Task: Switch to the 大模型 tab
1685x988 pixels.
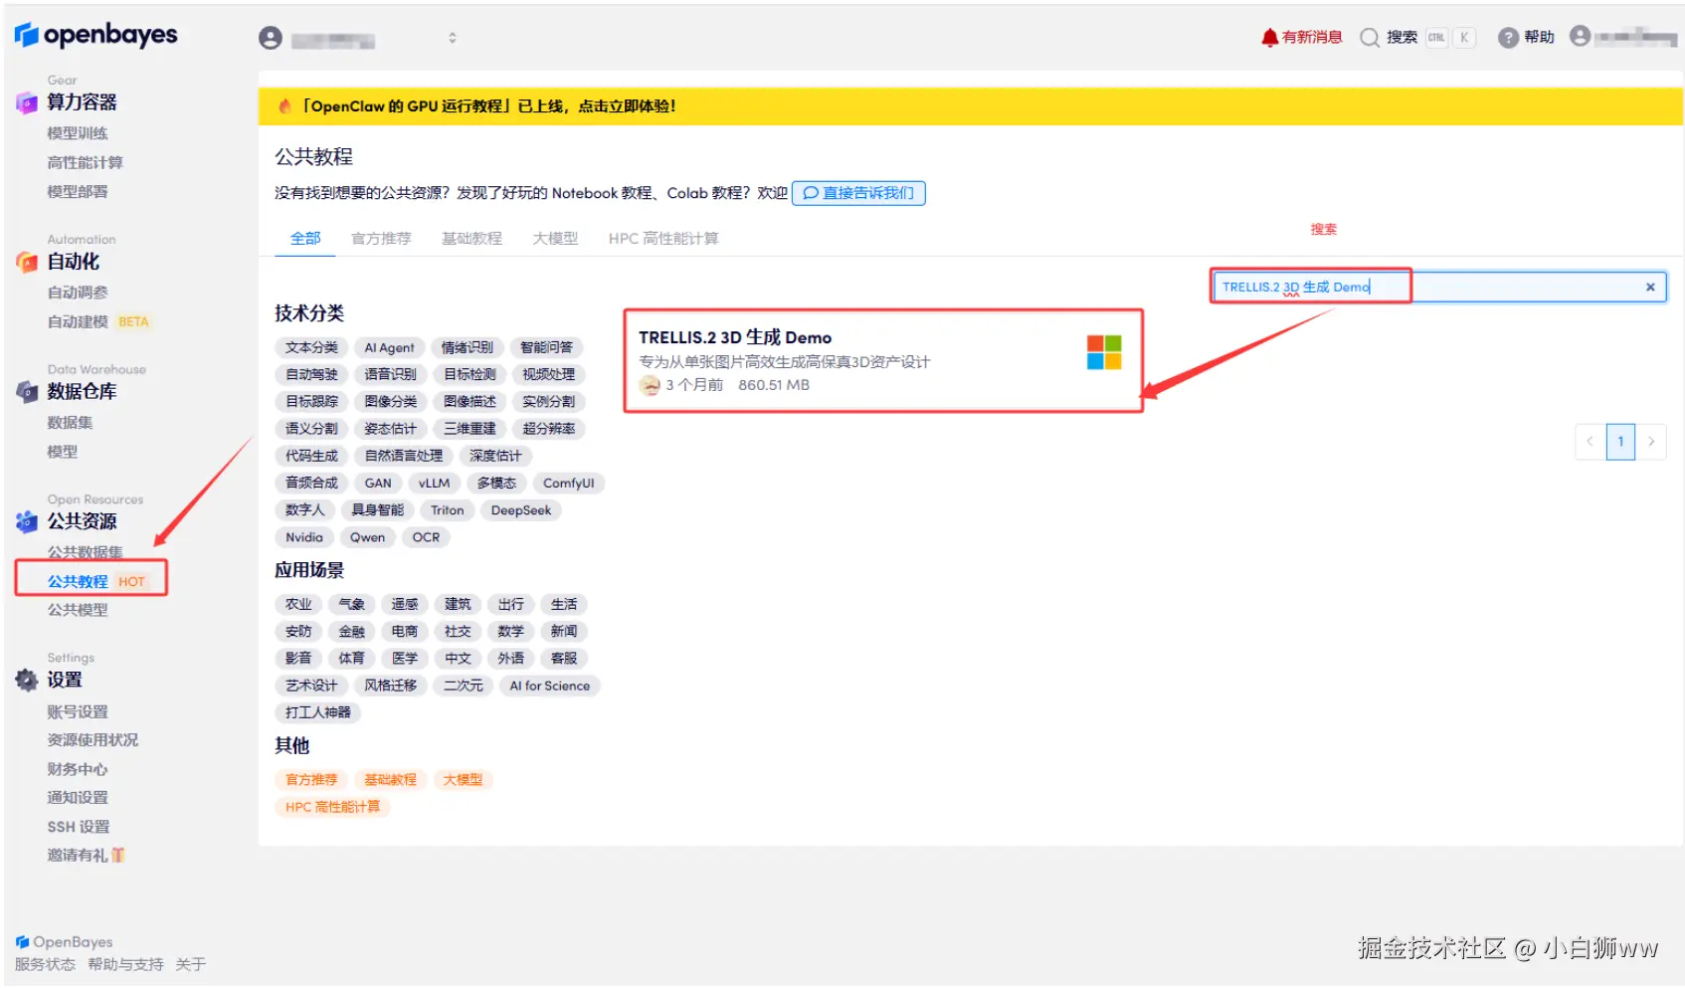Action: pyautogui.click(x=555, y=239)
